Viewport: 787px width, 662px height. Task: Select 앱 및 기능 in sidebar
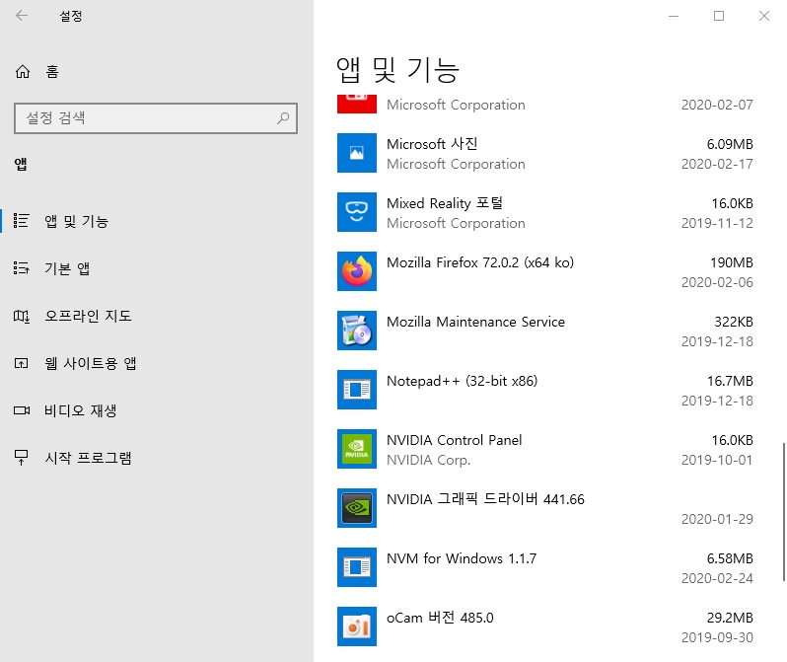76,222
